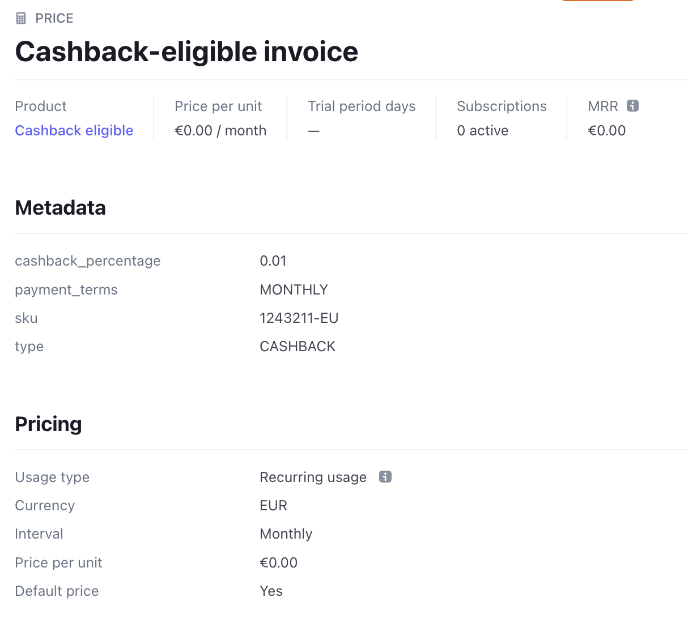Select the cashback_percentage metadata value 0.01
The height and width of the screenshot is (623, 688).
[273, 261]
